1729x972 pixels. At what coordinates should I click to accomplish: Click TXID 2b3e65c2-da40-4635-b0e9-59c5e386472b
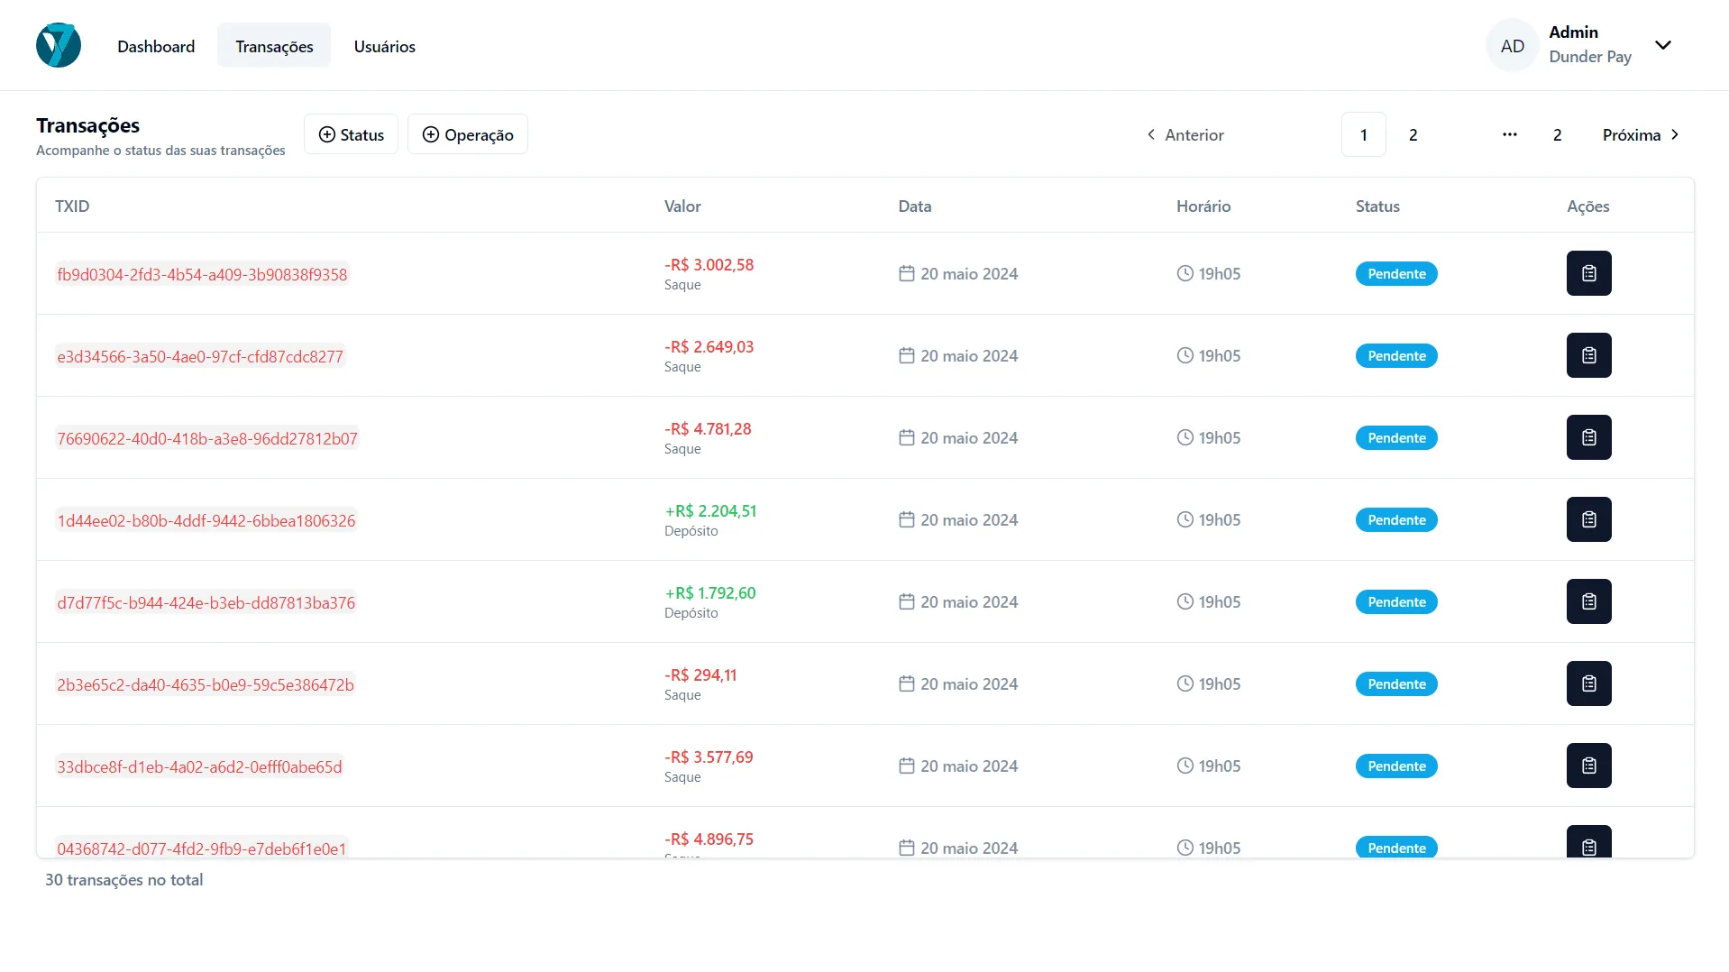(x=206, y=684)
